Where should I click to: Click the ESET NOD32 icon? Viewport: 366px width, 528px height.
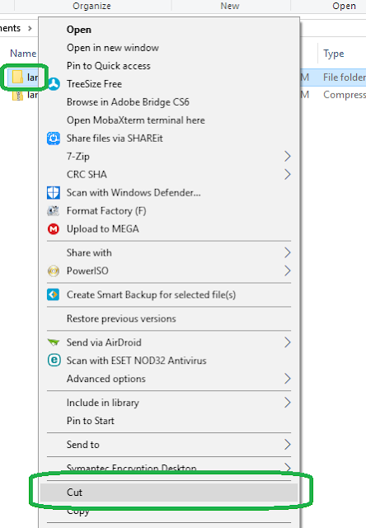[54, 361]
